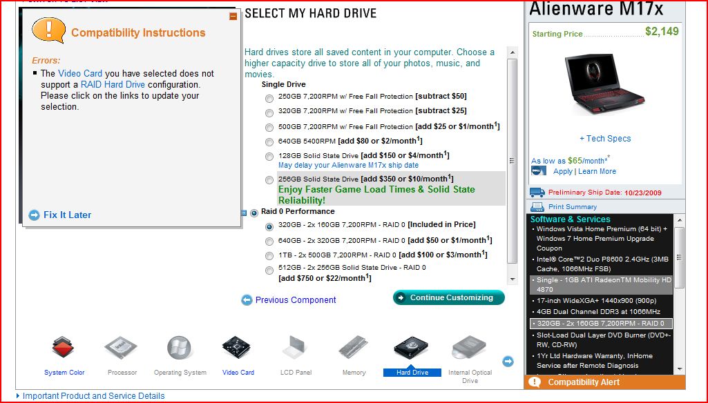The width and height of the screenshot is (708, 403).
Task: Click the Slot-Load Dual Layer DVD Burner row
Action: tap(600, 340)
